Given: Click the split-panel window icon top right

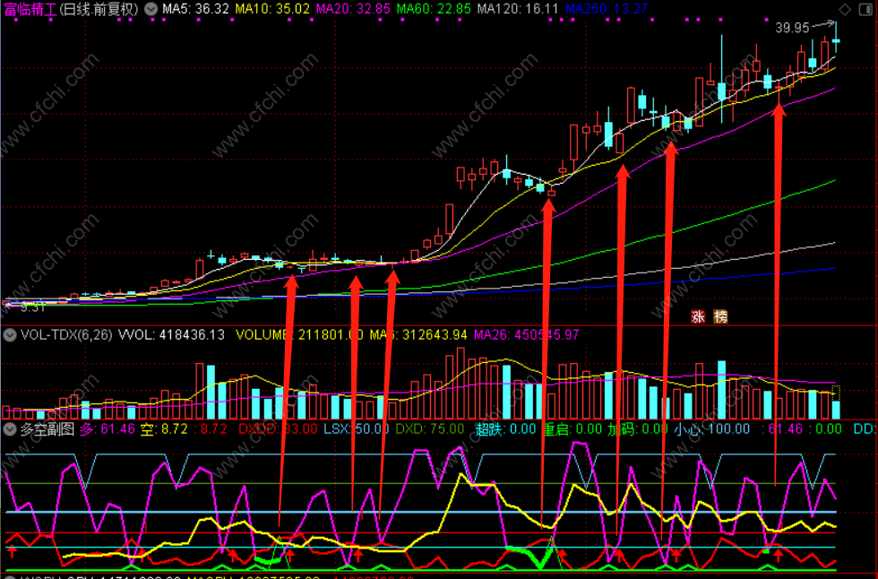Looking at the screenshot, I should [865, 10].
